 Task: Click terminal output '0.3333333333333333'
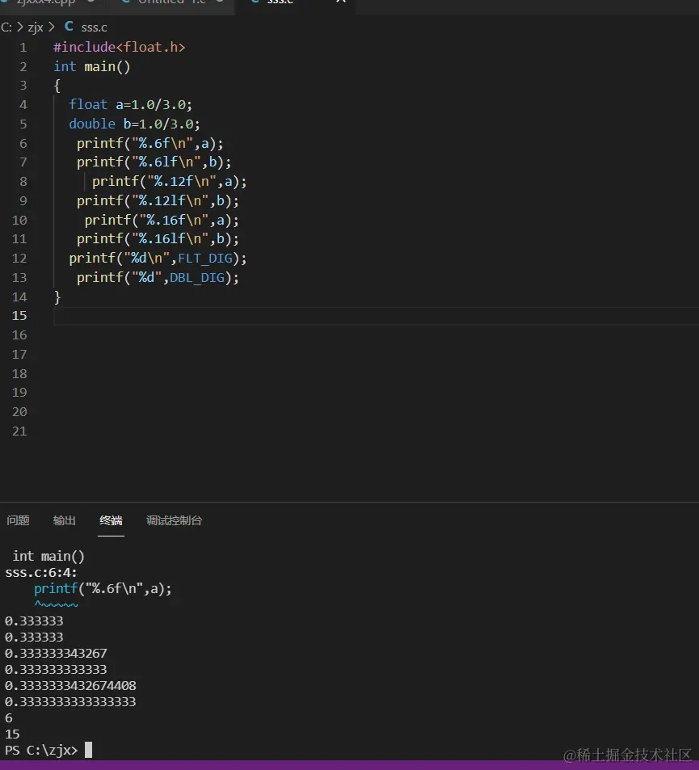click(x=70, y=702)
